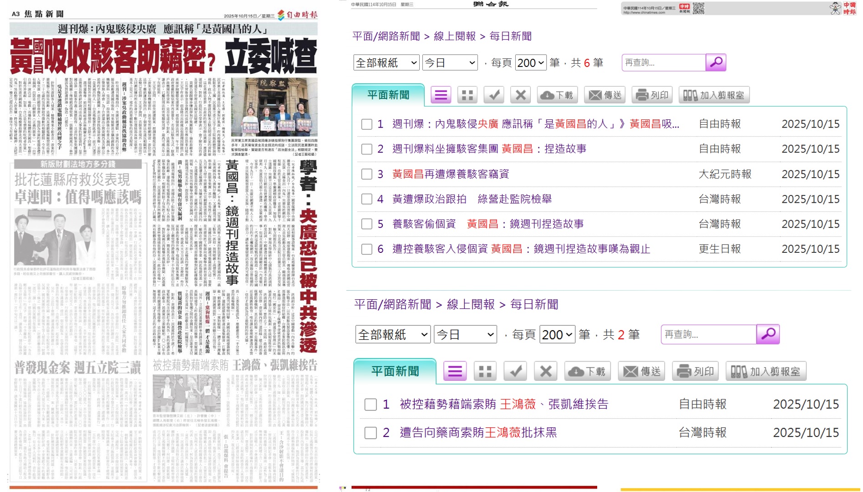Tick checkbox for result 1 週刊爆：內鬼駭侵央廣
This screenshot has width=863, height=492.
click(x=366, y=124)
